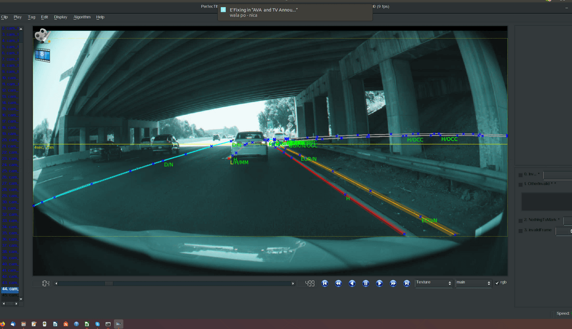Click the timeline left arrow
Image resolution: width=572 pixels, height=329 pixels.
(x=57, y=283)
